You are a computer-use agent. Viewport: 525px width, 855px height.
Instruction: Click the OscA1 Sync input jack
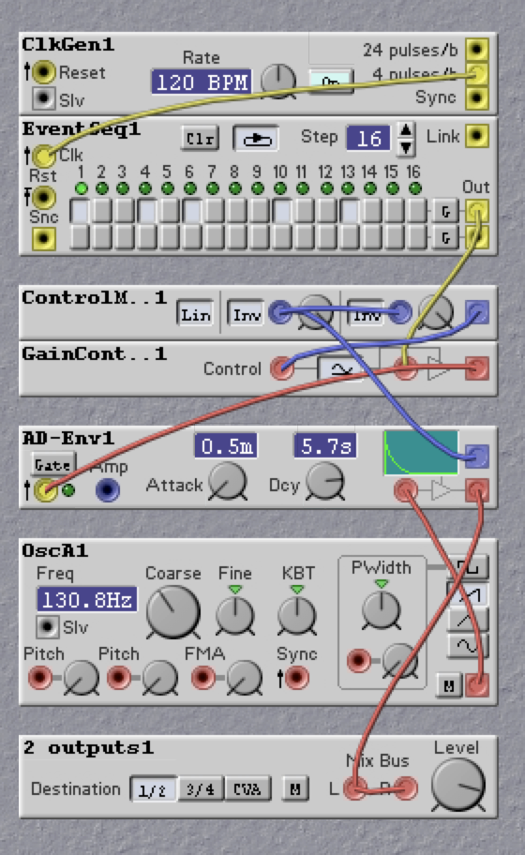(296, 678)
